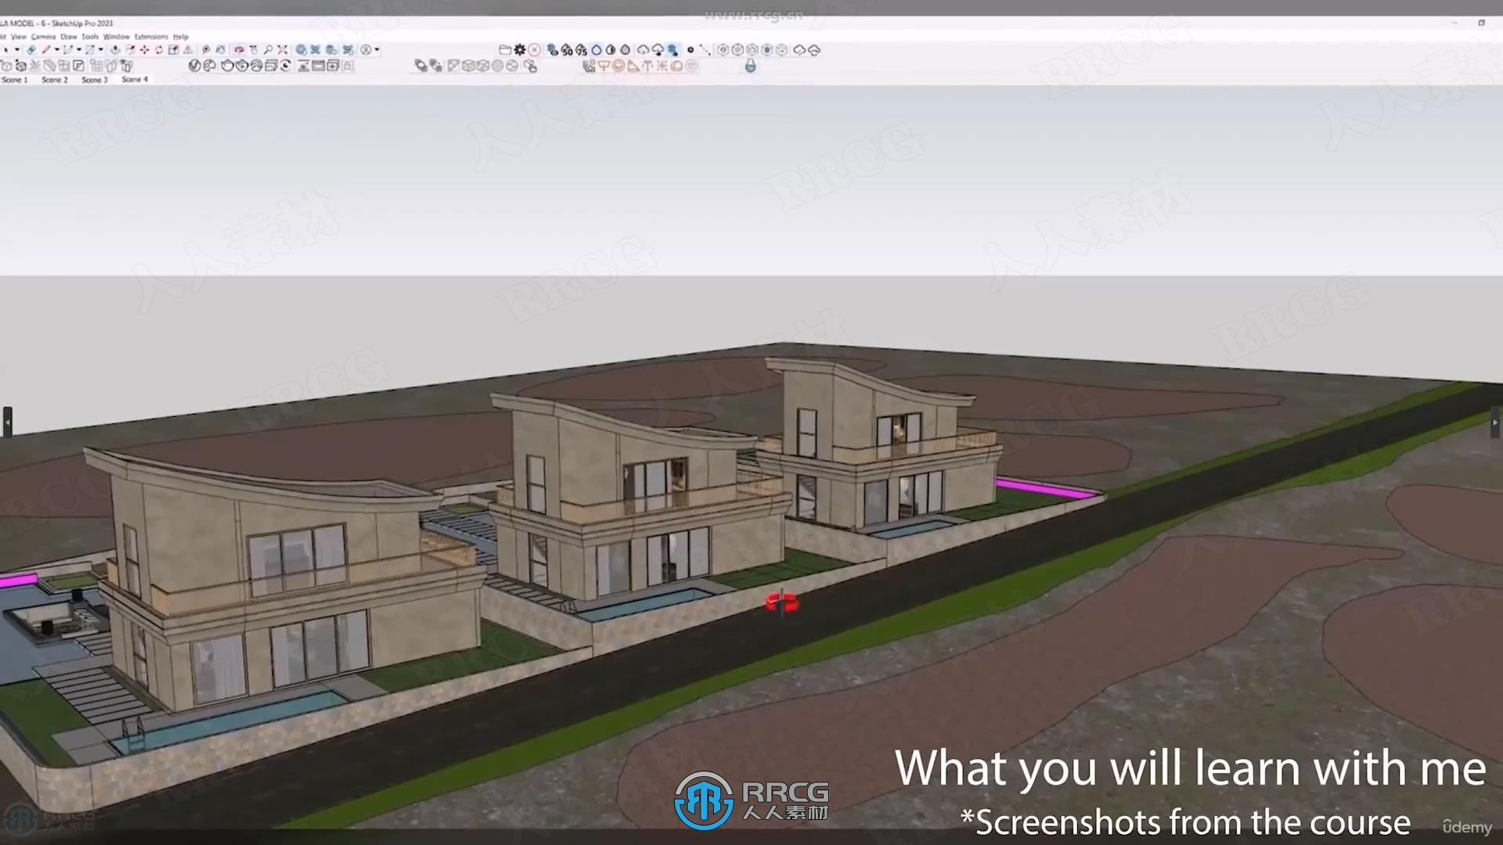Image resolution: width=1503 pixels, height=845 pixels.
Task: Select the Line pencil tool
Action: click(46, 49)
